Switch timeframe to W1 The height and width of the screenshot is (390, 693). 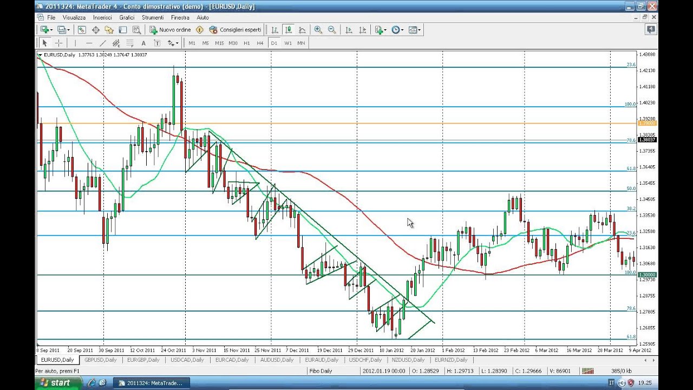(288, 43)
